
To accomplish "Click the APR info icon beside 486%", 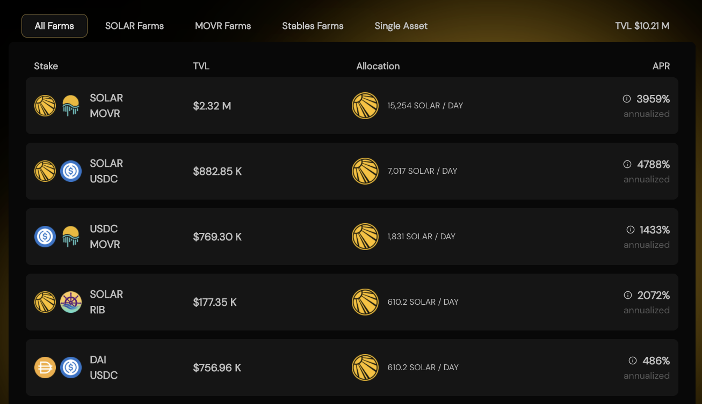I will point(633,361).
